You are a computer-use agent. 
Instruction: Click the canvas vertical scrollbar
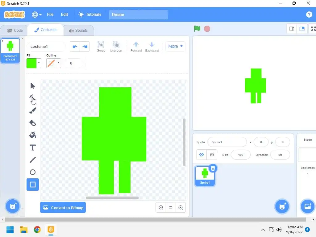click(184, 142)
